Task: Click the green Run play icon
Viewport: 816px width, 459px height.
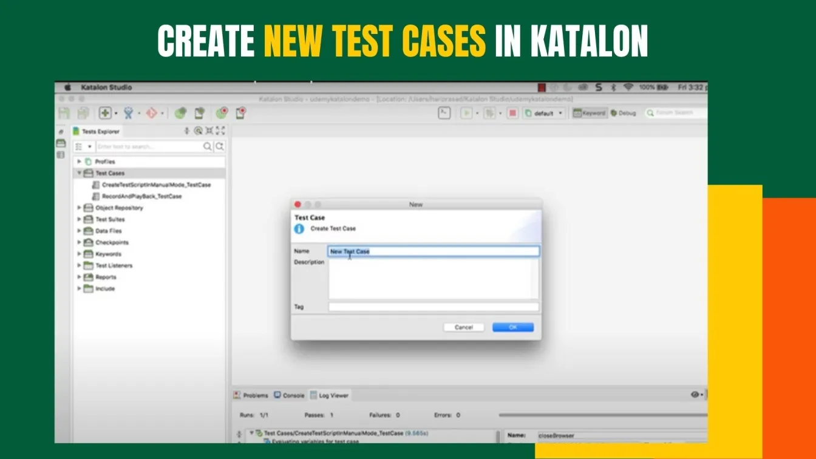Action: coord(466,113)
